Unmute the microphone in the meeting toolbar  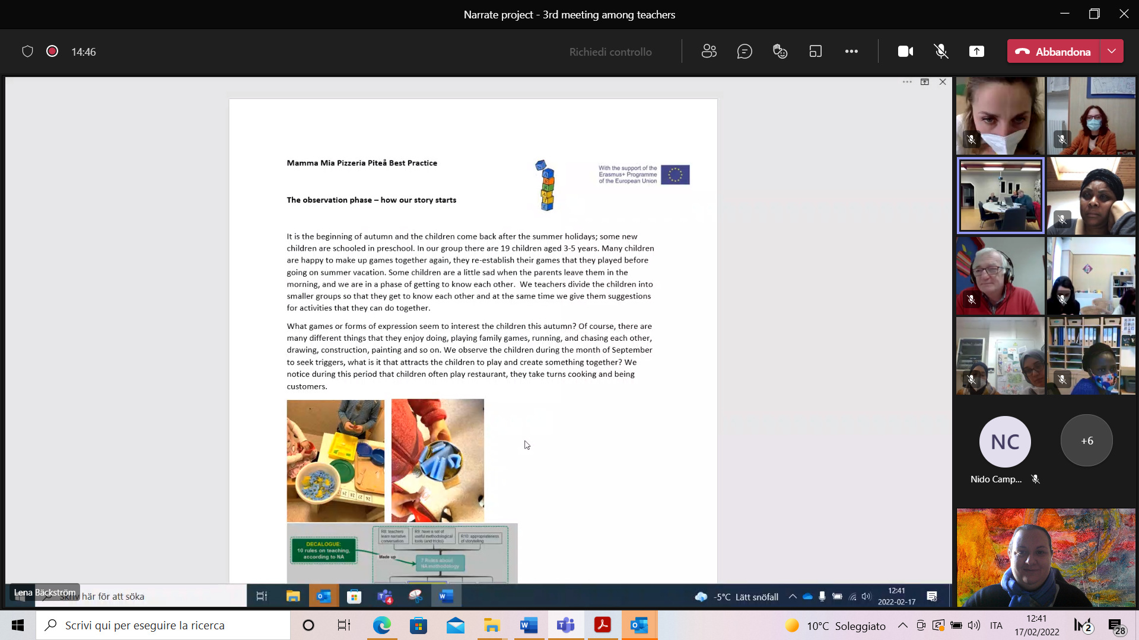[941, 52]
